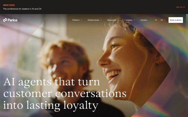This screenshot has height=117, width=188.
Task: Click the Book a demo button
Action: pyautogui.click(x=176, y=20)
